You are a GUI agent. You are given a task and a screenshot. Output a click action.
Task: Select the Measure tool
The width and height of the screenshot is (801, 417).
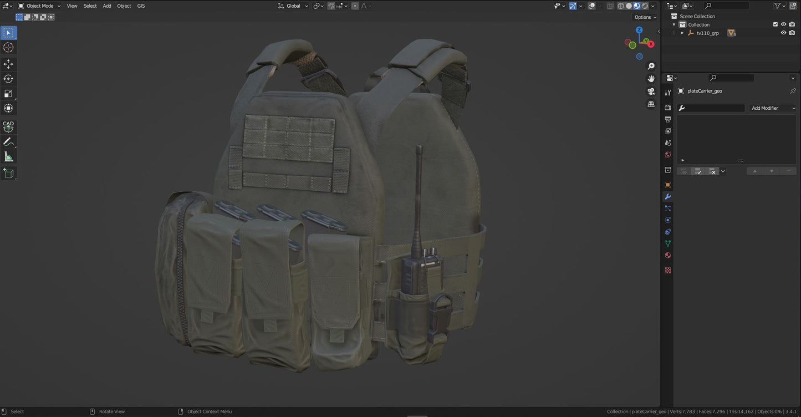8,157
